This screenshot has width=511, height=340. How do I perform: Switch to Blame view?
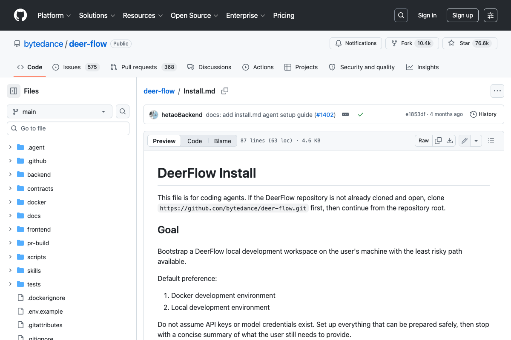(222, 141)
